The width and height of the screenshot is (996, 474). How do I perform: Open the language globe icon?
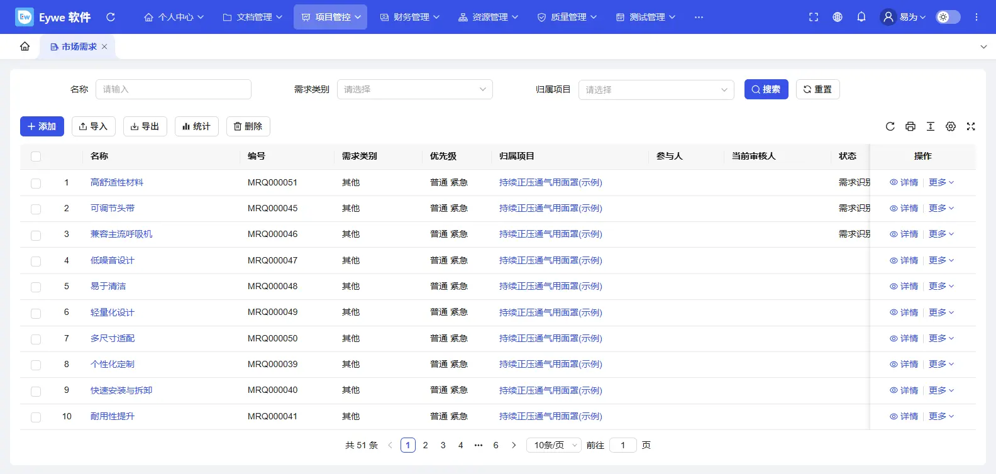838,17
